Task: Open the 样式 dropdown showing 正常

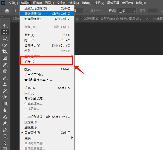Action: [127, 11]
